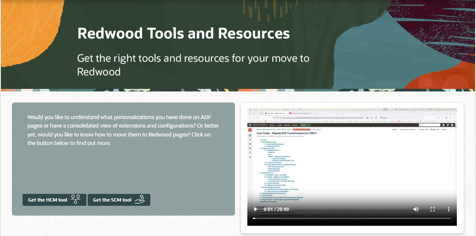
Task: Click the 0:01 / 20:00 time display
Action: coord(276,209)
